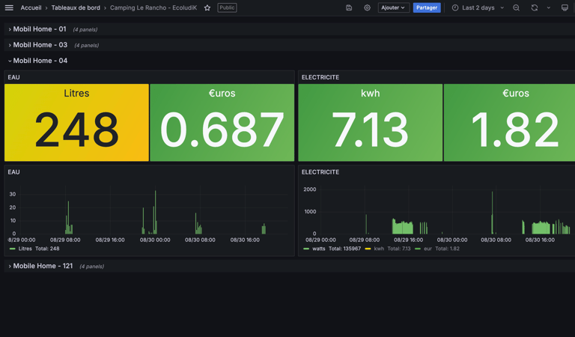Click the kwh 7.13 stat tile
Image resolution: width=575 pixels, height=337 pixels.
tap(371, 123)
